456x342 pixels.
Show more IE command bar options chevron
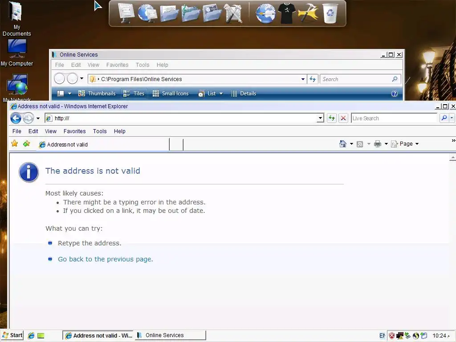(453, 140)
